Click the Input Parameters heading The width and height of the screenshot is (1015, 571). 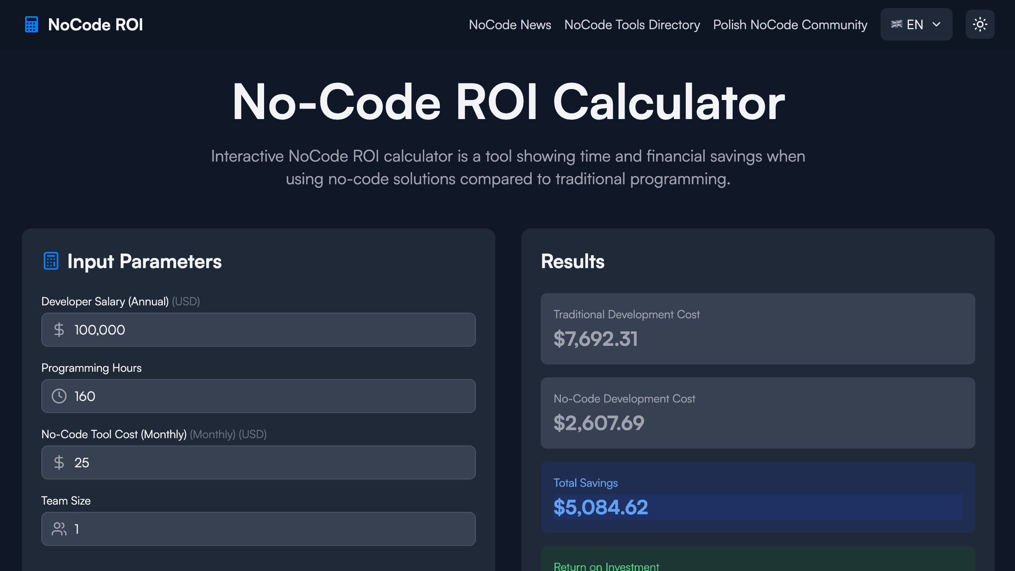145,262
